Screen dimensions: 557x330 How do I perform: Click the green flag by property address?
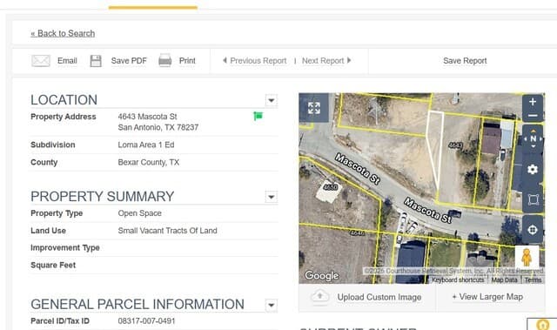click(x=258, y=116)
